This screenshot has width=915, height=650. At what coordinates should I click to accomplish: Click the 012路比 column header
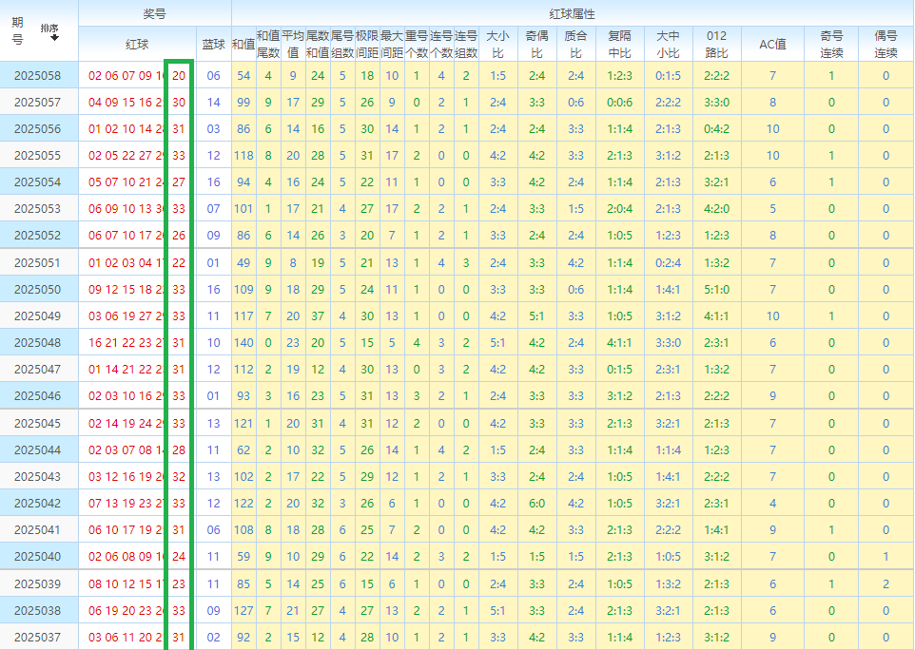(x=716, y=44)
